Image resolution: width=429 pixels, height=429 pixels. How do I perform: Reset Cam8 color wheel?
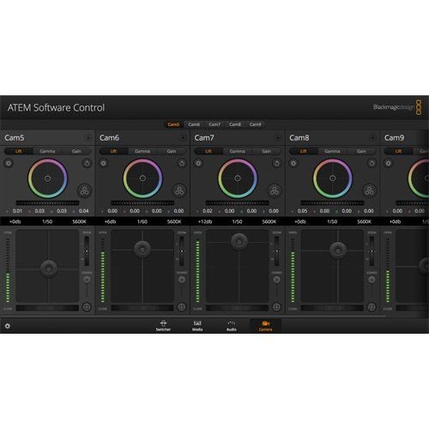372,163
